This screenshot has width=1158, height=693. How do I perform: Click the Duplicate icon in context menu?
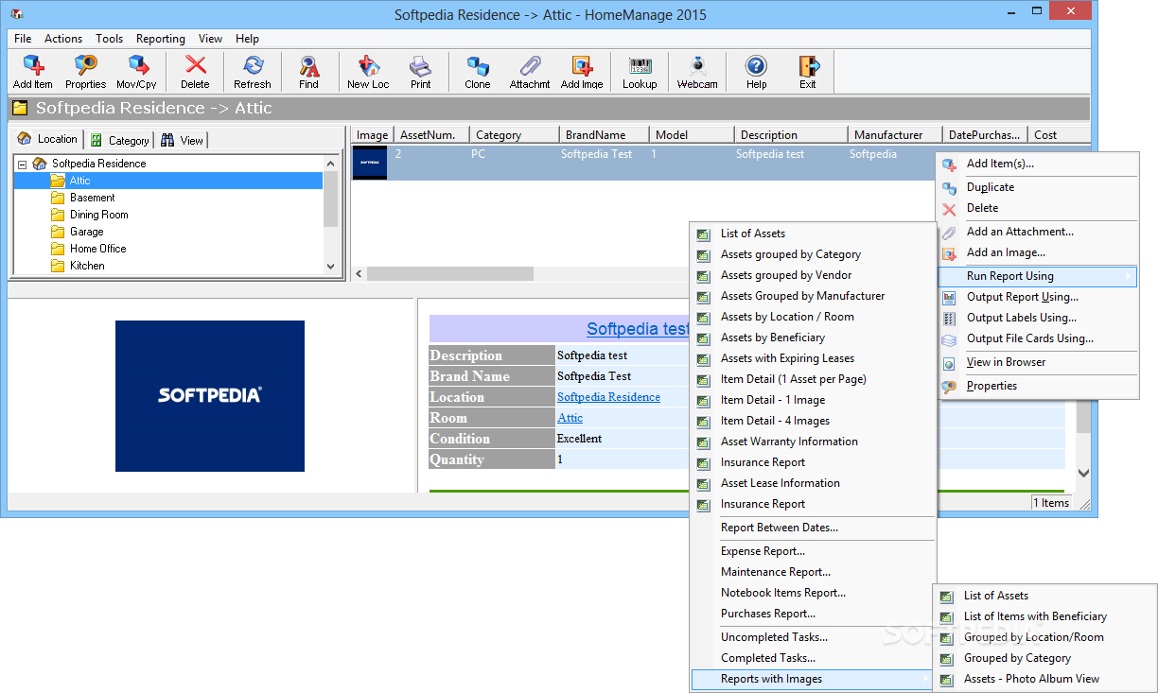tap(949, 188)
